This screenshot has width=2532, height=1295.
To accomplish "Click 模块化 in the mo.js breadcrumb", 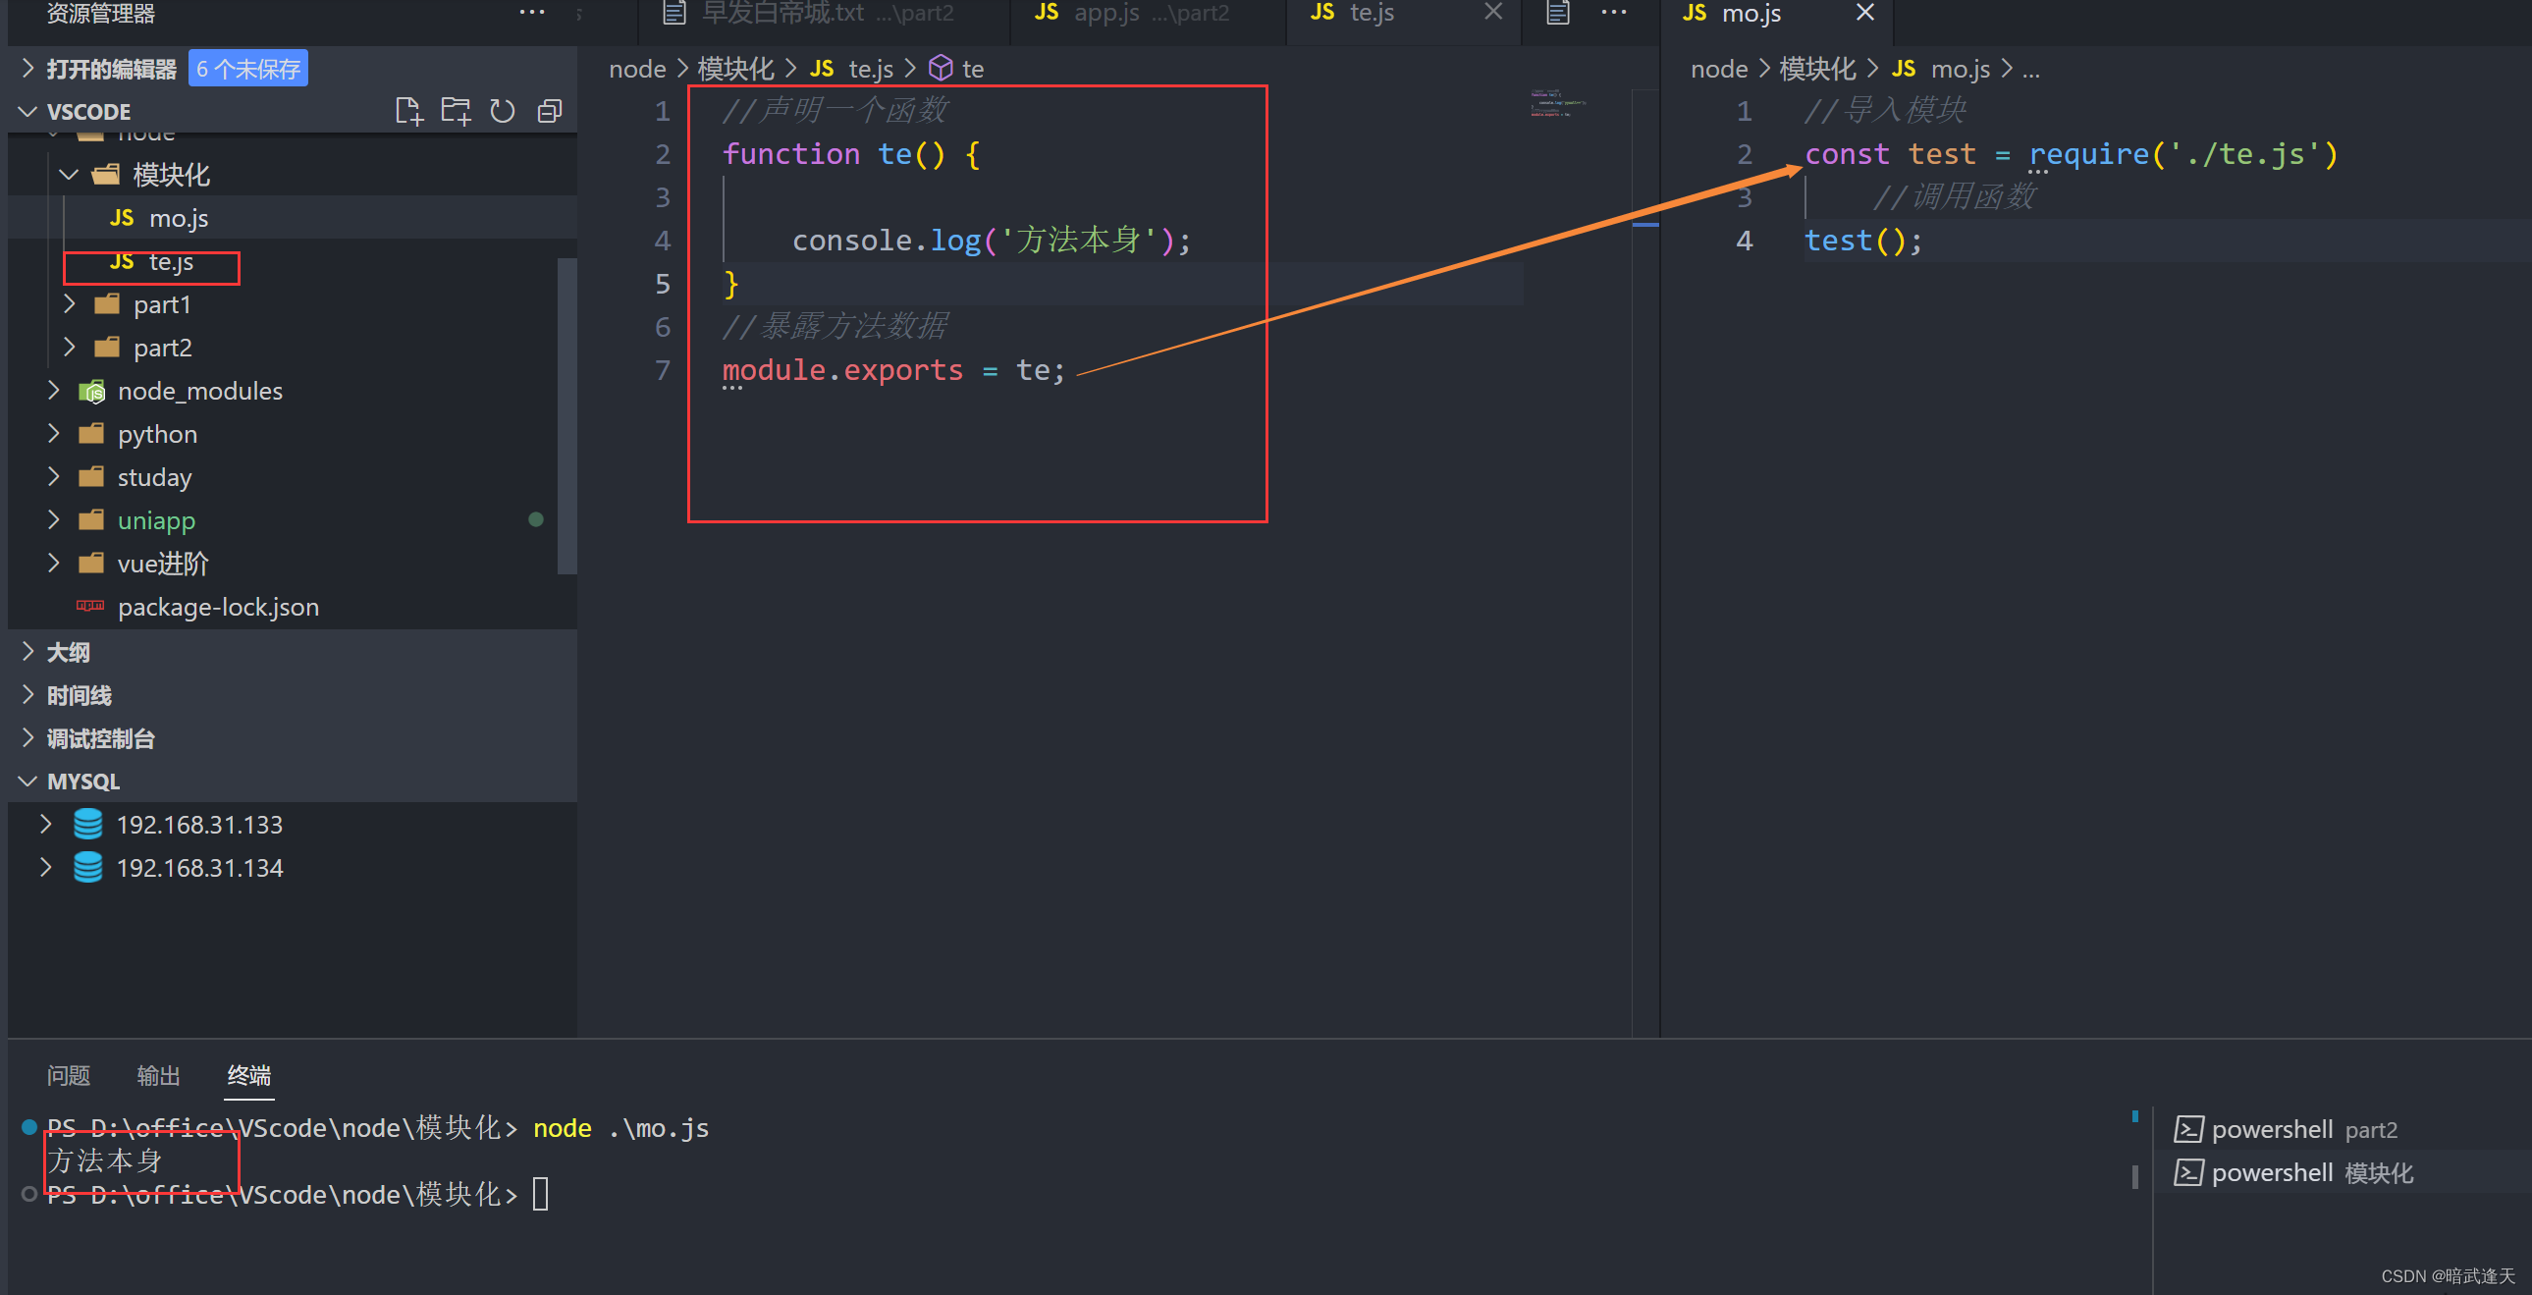I will point(1817,68).
